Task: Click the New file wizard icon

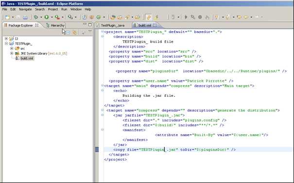Action: [x=7, y=17]
